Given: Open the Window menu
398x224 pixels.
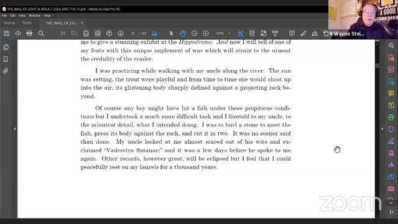Looking at the screenshot, I should pyautogui.click(x=35, y=16).
